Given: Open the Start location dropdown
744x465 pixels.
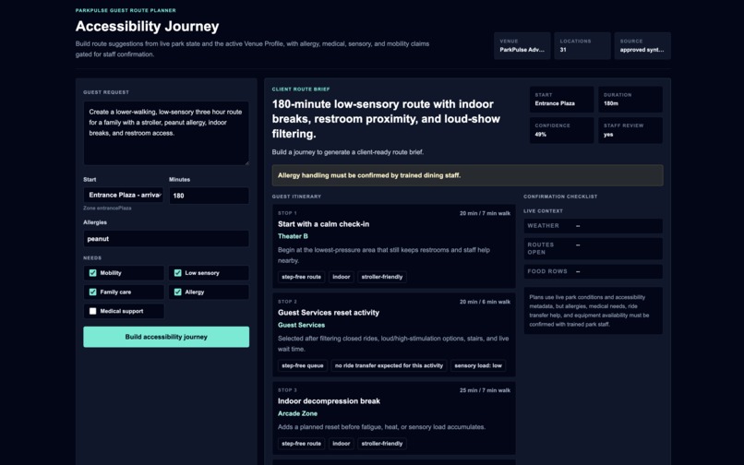Looking at the screenshot, I should pyautogui.click(x=124, y=195).
